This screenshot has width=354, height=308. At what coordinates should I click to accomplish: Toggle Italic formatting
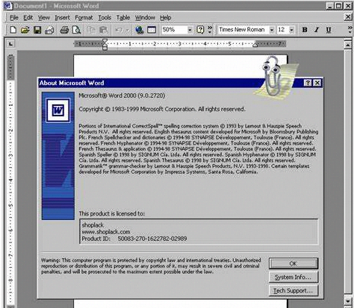point(317,30)
